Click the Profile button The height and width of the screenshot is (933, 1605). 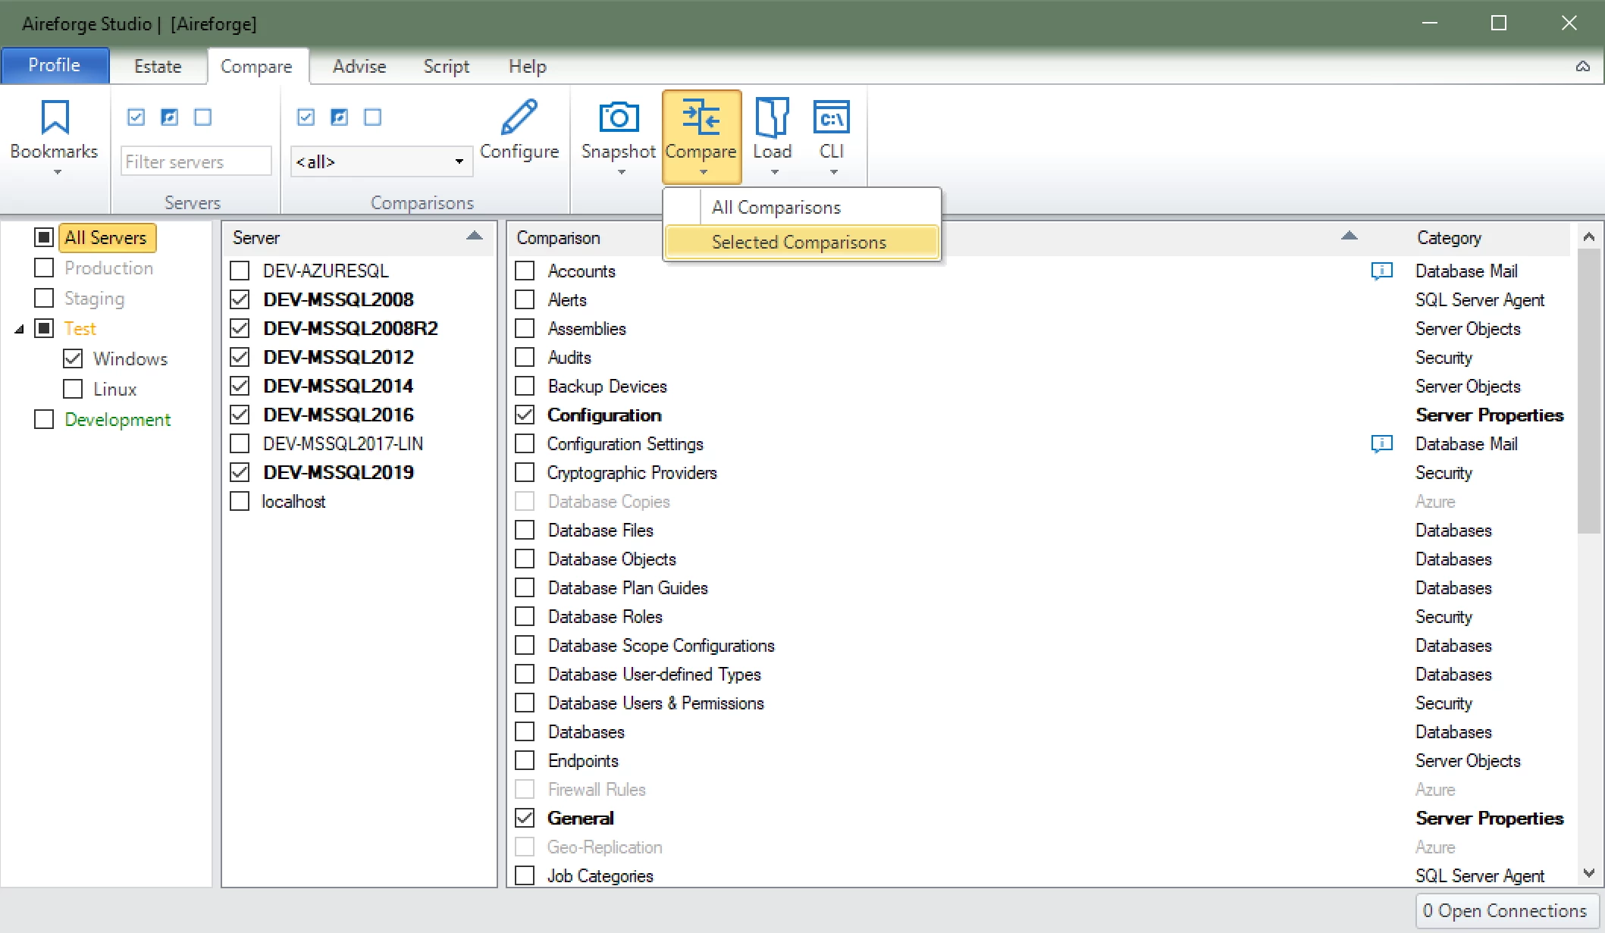click(x=55, y=65)
